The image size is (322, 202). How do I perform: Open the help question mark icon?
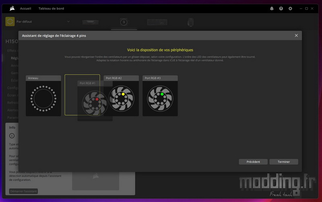[281, 8]
